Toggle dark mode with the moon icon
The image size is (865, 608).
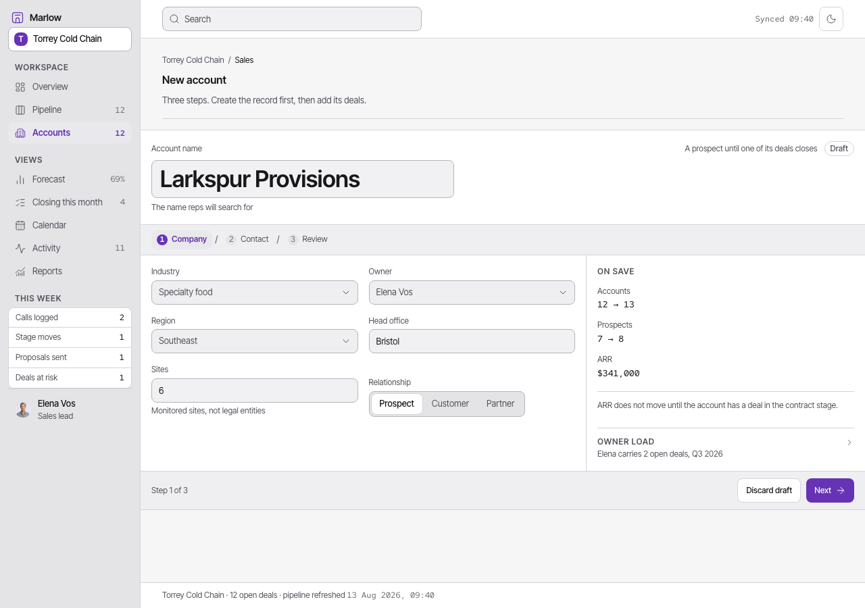click(x=831, y=19)
